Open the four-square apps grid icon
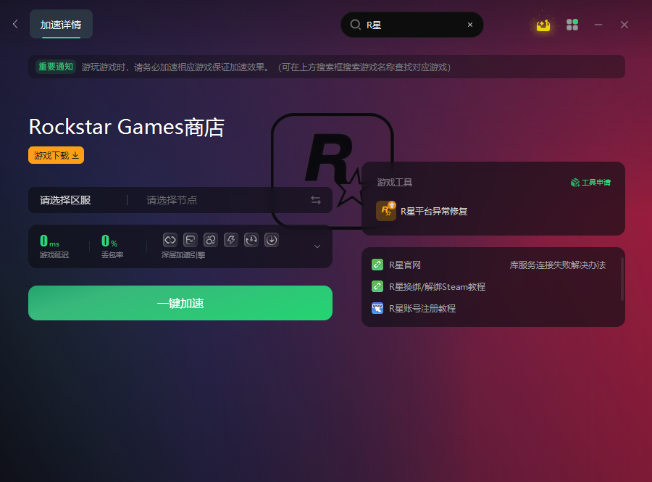The width and height of the screenshot is (652, 482). pyautogui.click(x=572, y=25)
